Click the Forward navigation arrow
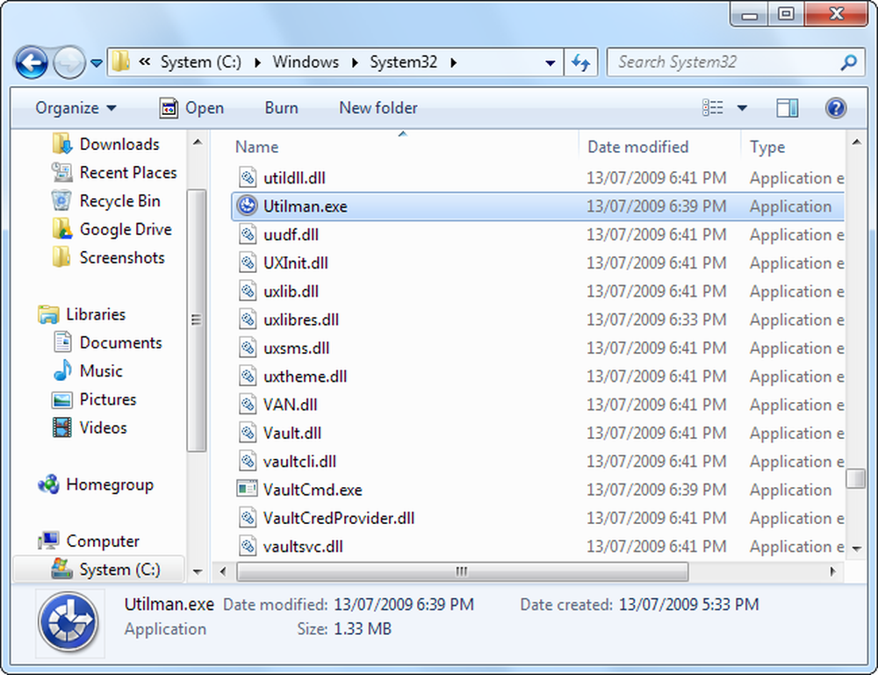Screen dimensions: 878x675 coord(68,62)
